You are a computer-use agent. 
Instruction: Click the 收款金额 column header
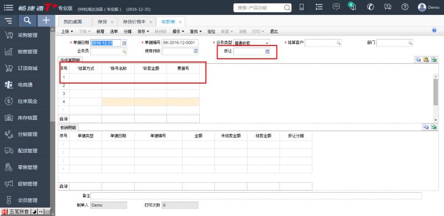[150, 69]
